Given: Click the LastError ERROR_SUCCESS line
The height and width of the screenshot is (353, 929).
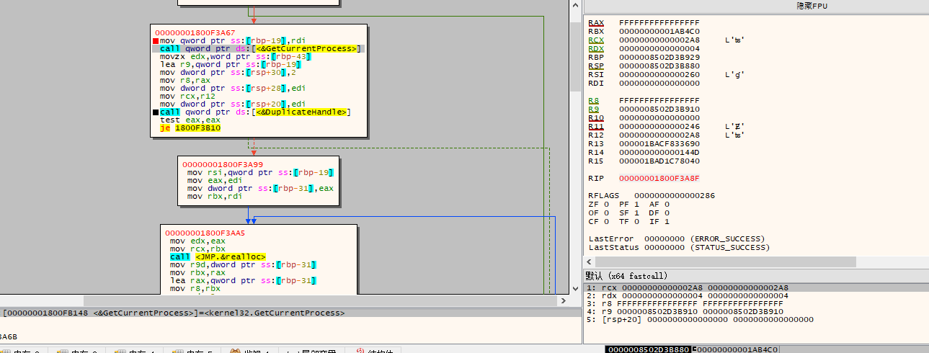Looking at the screenshot, I should 677,239.
